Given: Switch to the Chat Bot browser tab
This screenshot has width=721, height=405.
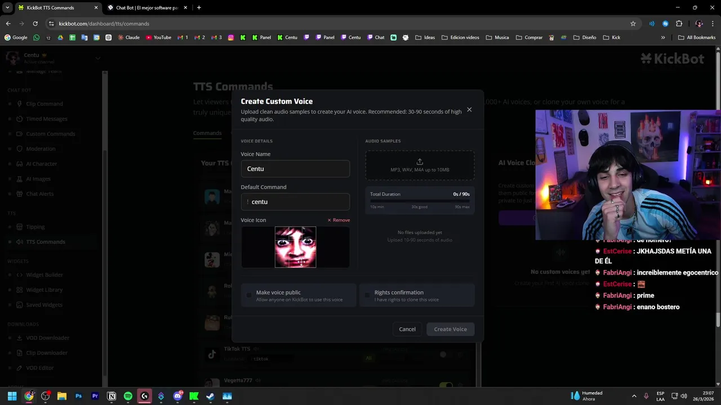Looking at the screenshot, I should (146, 8).
